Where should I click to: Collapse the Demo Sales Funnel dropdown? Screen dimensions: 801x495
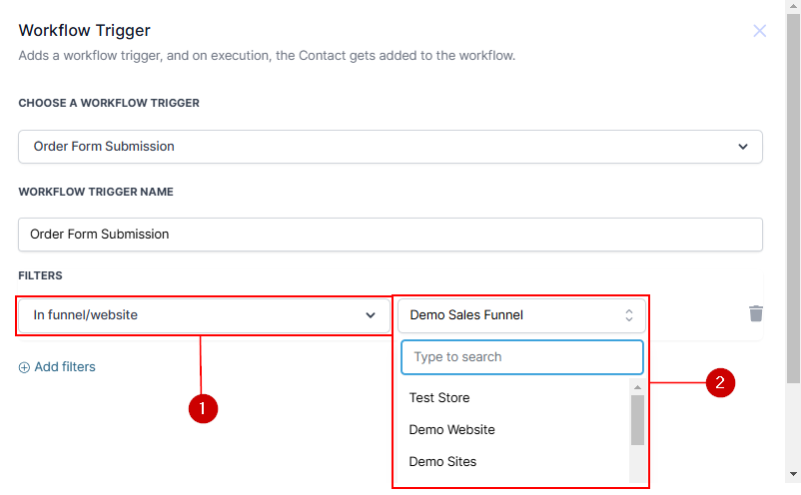pos(520,315)
